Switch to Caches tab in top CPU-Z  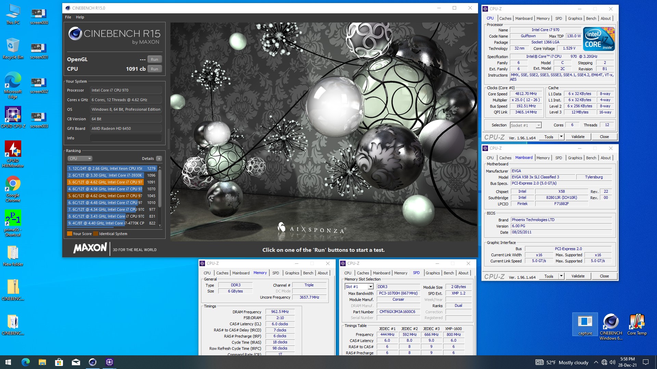505,18
